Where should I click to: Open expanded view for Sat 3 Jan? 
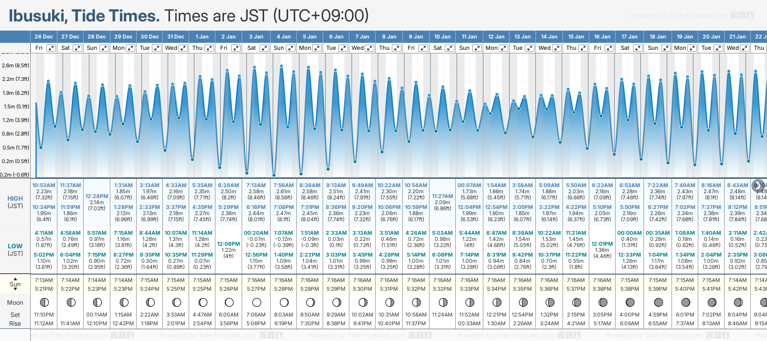click(264, 48)
